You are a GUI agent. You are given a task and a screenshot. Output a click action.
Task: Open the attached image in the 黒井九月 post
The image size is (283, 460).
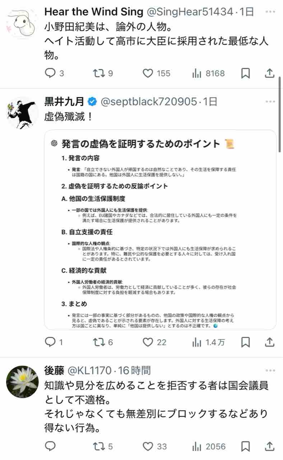160,230
